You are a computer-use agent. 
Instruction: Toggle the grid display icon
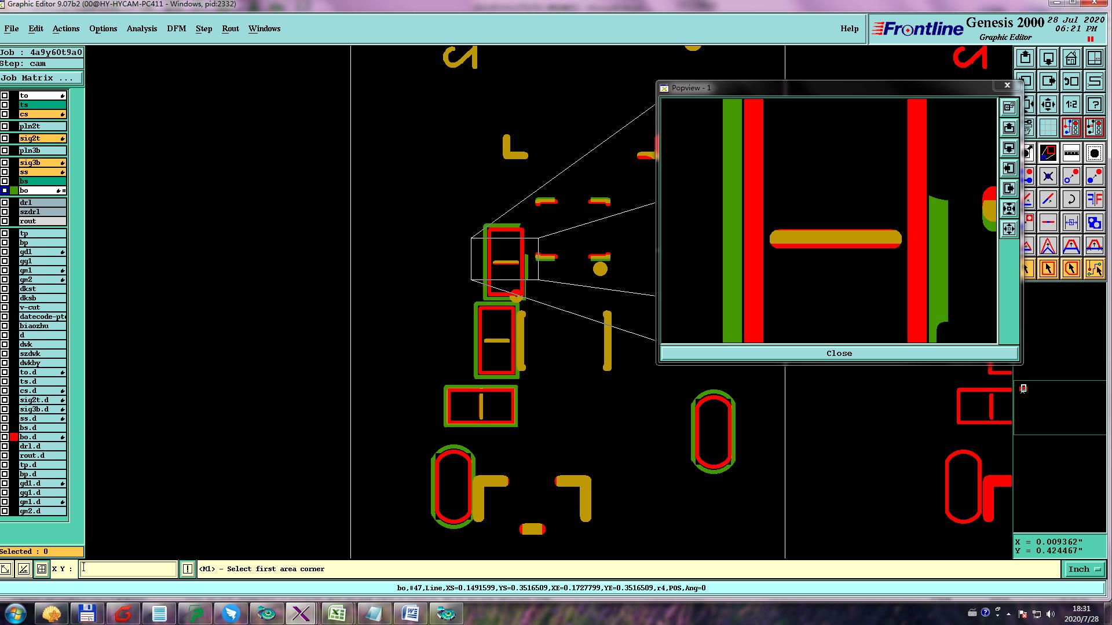(x=1048, y=127)
